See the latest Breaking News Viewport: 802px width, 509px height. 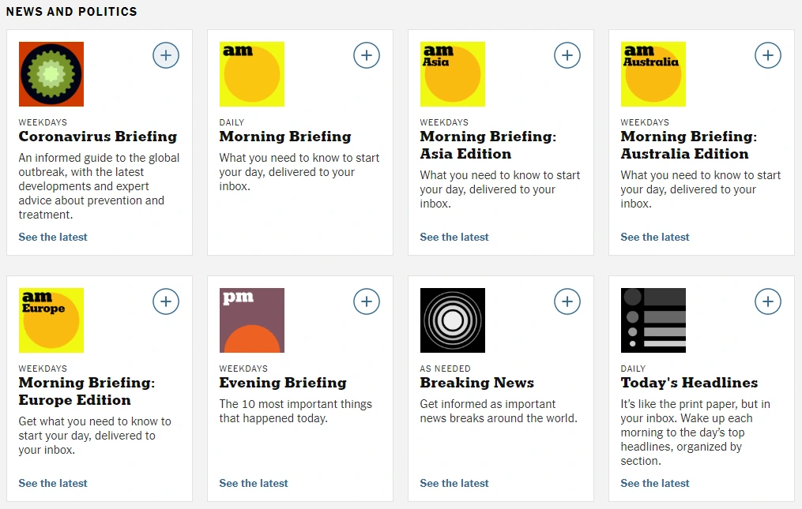coord(454,484)
